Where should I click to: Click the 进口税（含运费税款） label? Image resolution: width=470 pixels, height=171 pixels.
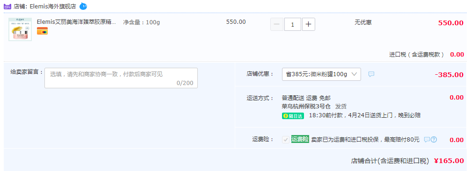(x=417, y=55)
